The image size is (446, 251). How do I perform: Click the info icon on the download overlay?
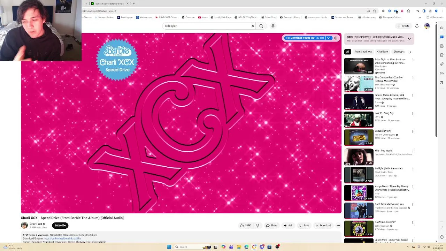336,38
